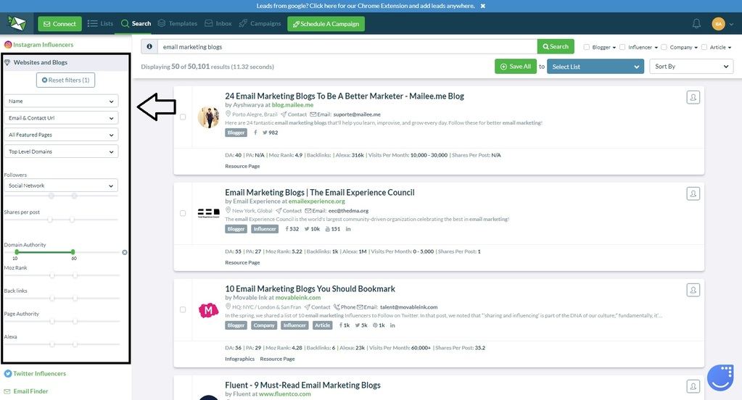742x400 pixels.
Task: Tick checkbox for Mailee.me blog result
Action: tap(183, 117)
